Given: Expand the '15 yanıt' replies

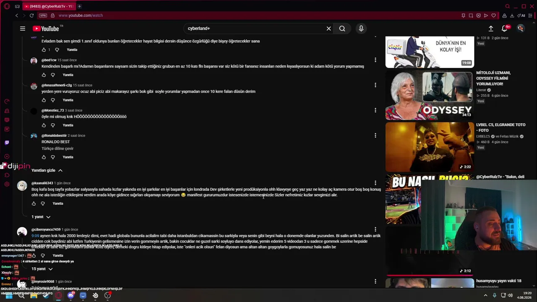Looking at the screenshot, I should tap(42, 269).
